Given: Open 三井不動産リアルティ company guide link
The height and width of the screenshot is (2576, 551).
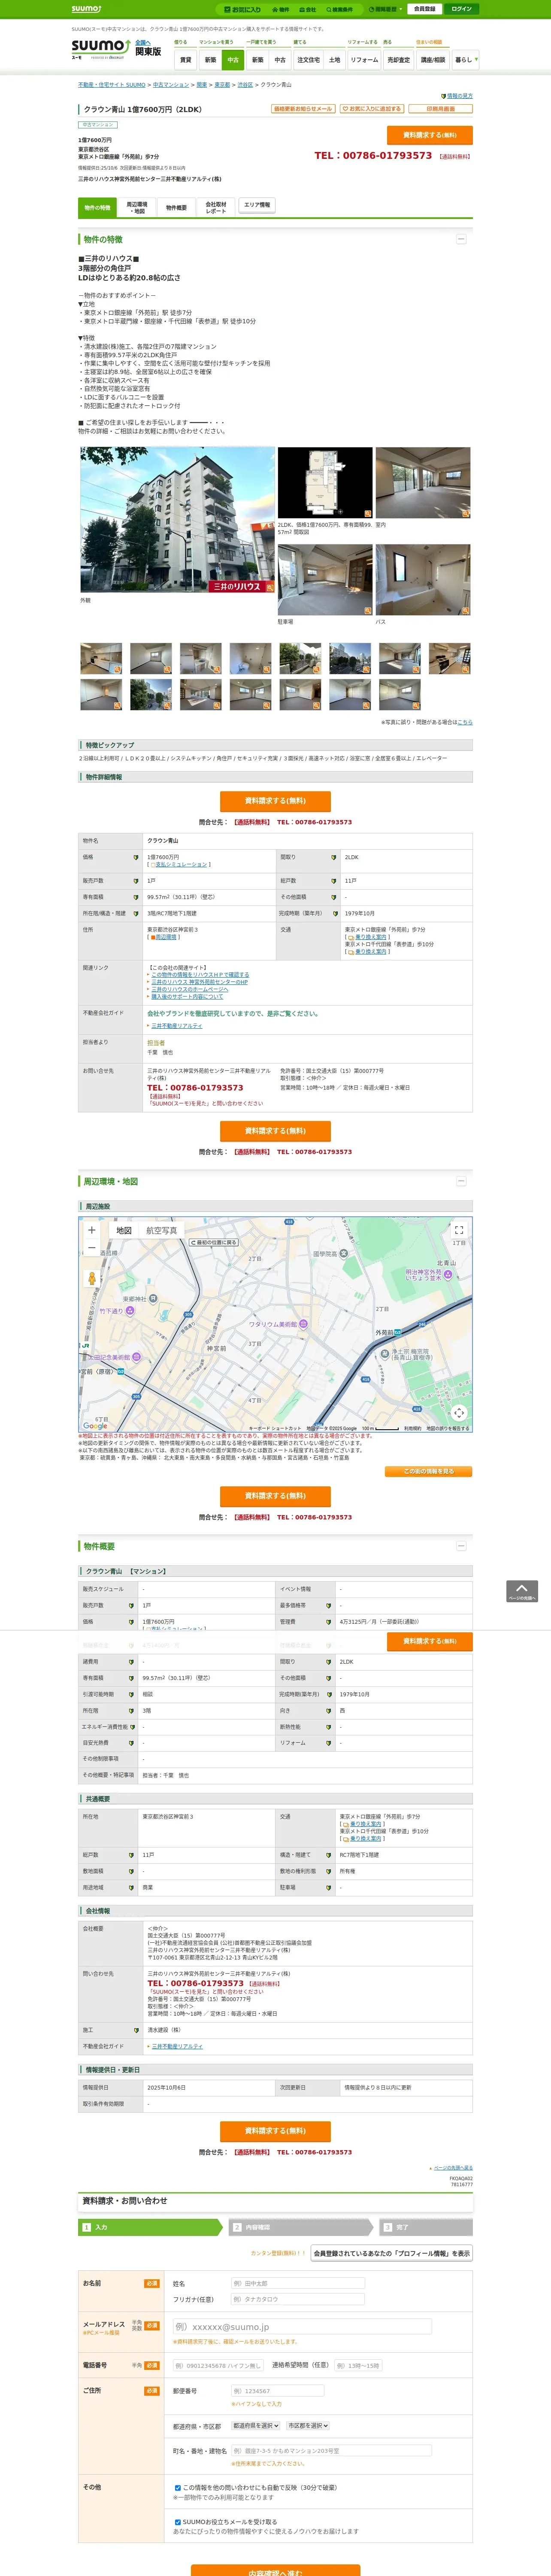Looking at the screenshot, I should (176, 1026).
